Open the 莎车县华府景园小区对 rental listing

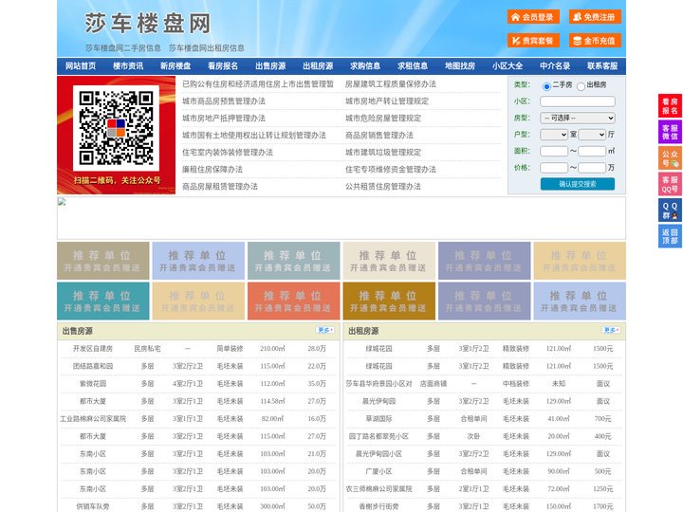pyautogui.click(x=378, y=384)
